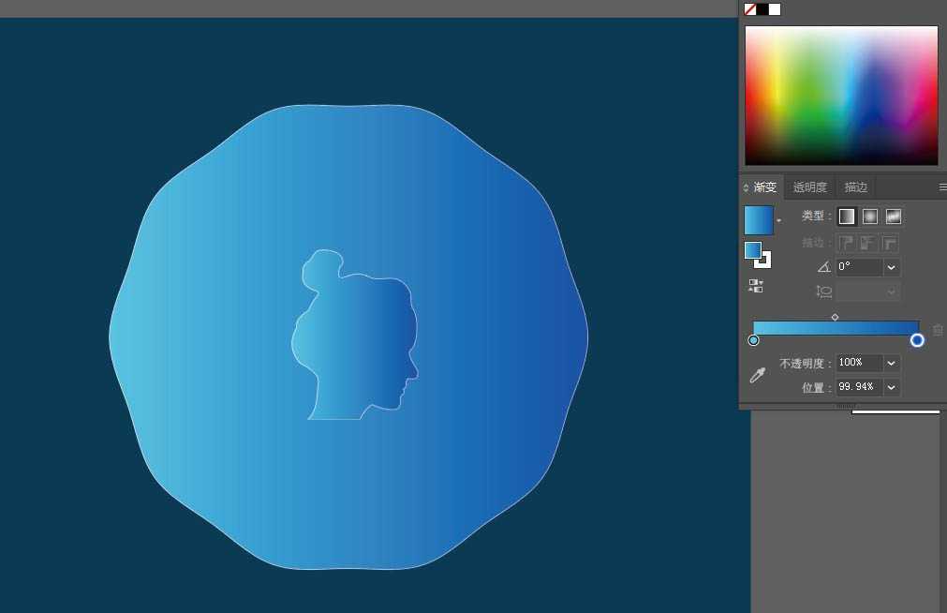
Task: Select the linear gradient type icon
Action: pos(847,217)
